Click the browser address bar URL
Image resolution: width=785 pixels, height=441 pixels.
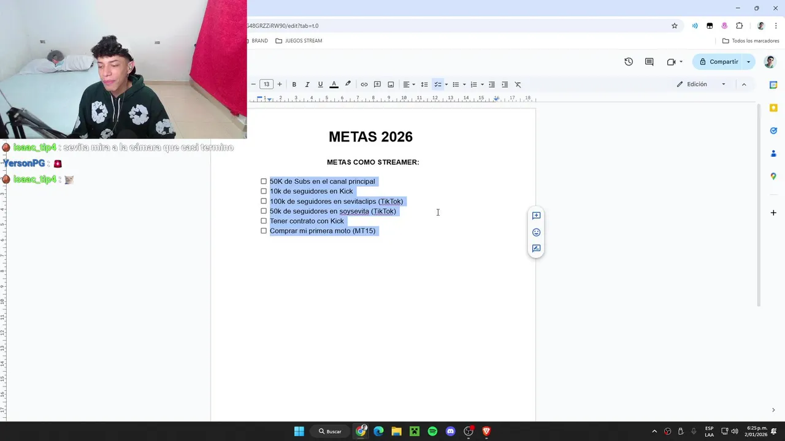282,26
